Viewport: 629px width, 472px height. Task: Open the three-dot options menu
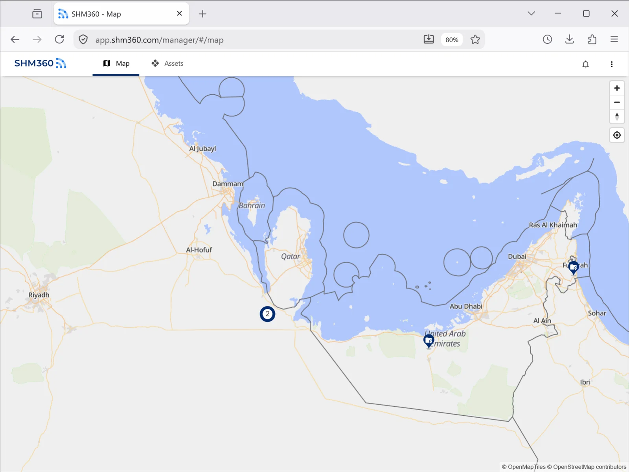point(611,64)
